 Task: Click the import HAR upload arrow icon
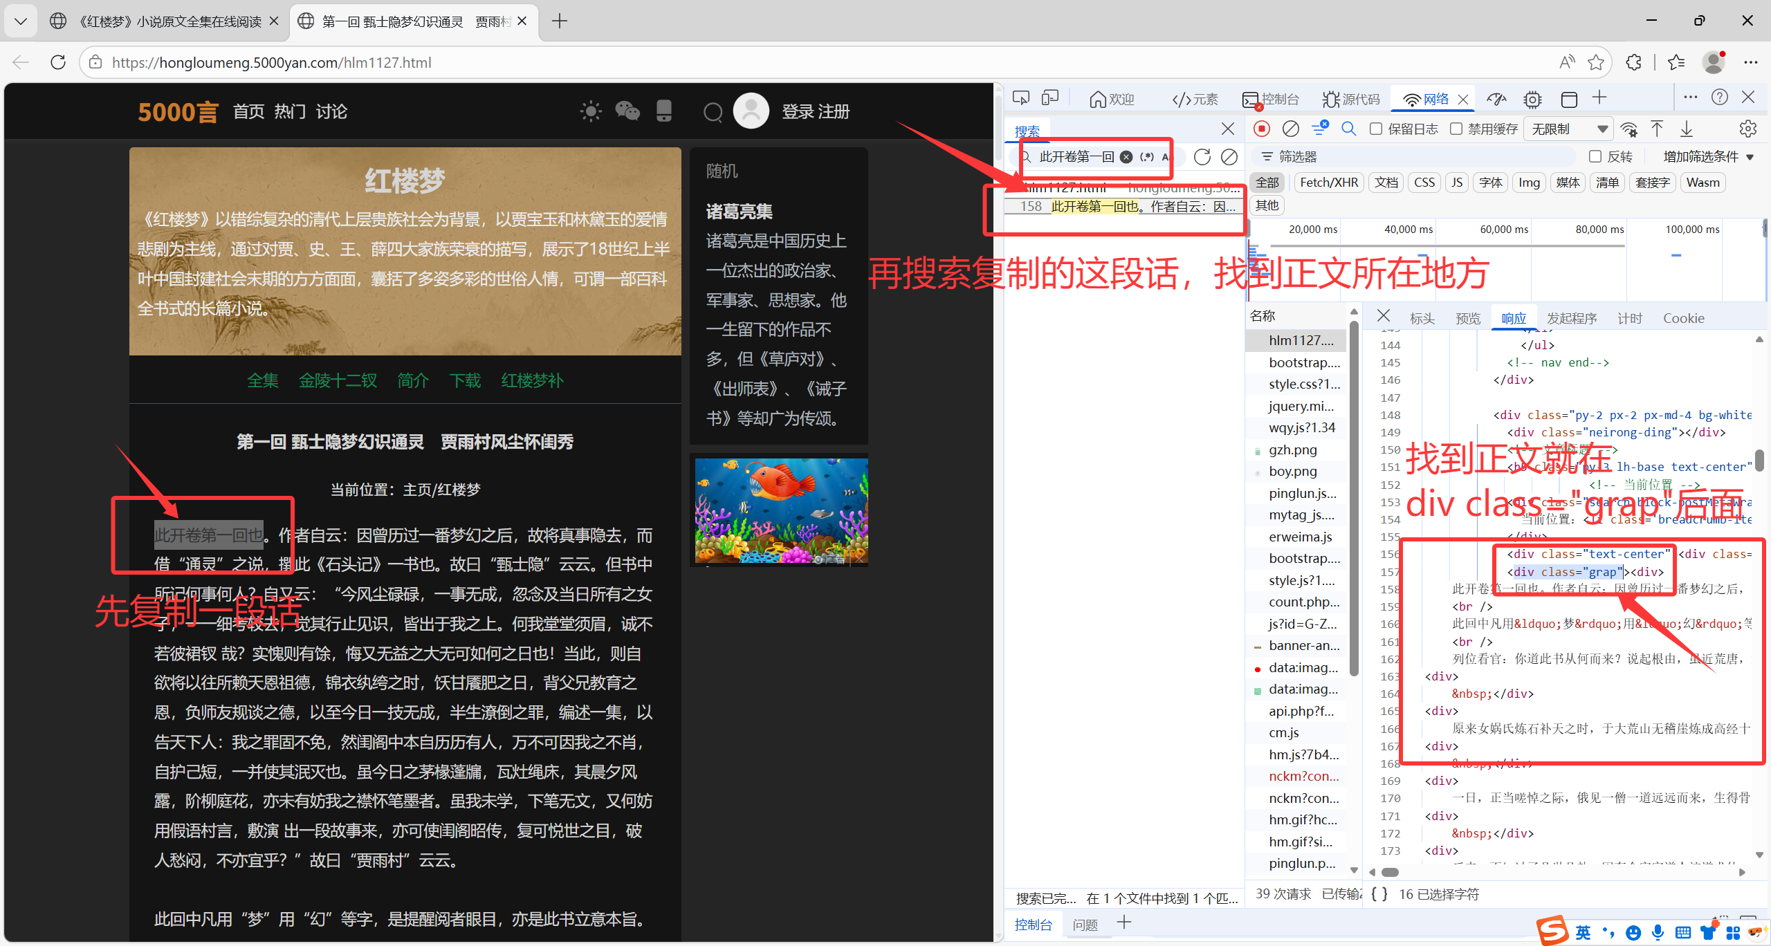(1657, 129)
